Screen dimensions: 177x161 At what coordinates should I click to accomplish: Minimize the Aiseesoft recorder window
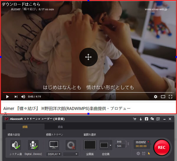(x=165, y=119)
